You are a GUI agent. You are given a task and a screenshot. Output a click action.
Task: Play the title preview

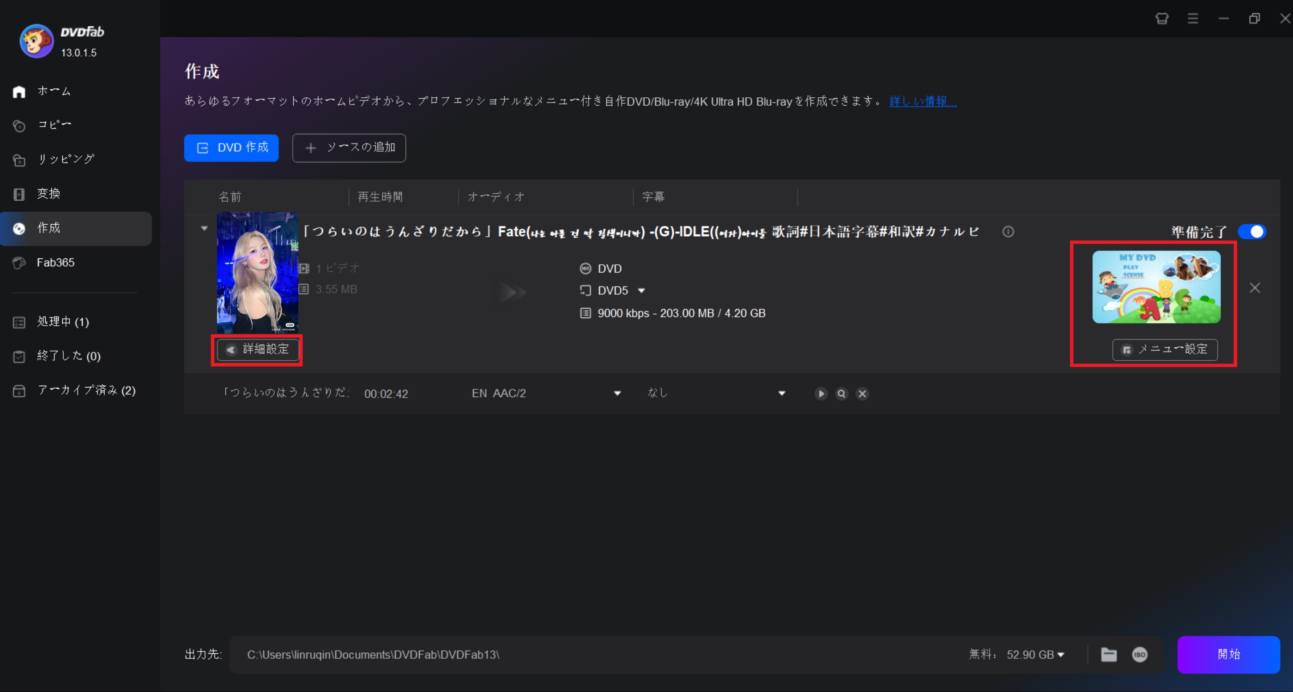click(x=821, y=394)
